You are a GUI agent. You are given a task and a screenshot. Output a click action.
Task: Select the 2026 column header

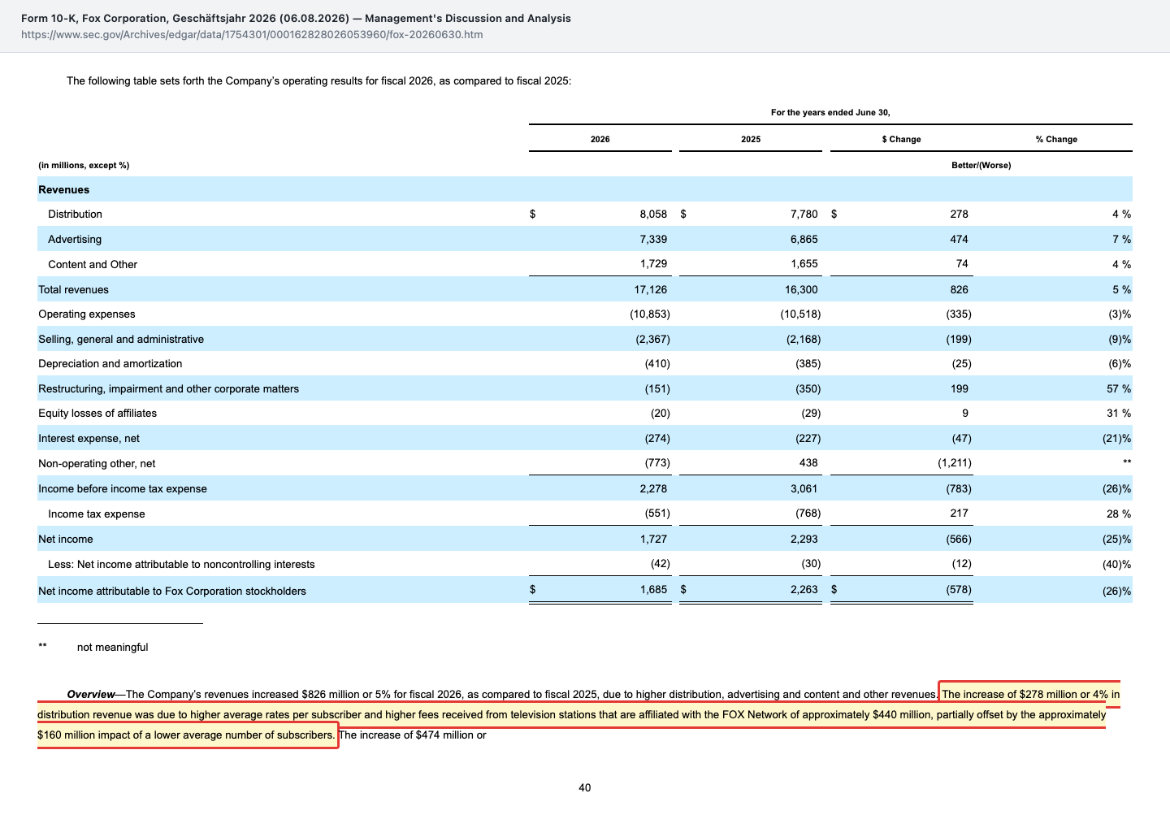[600, 139]
